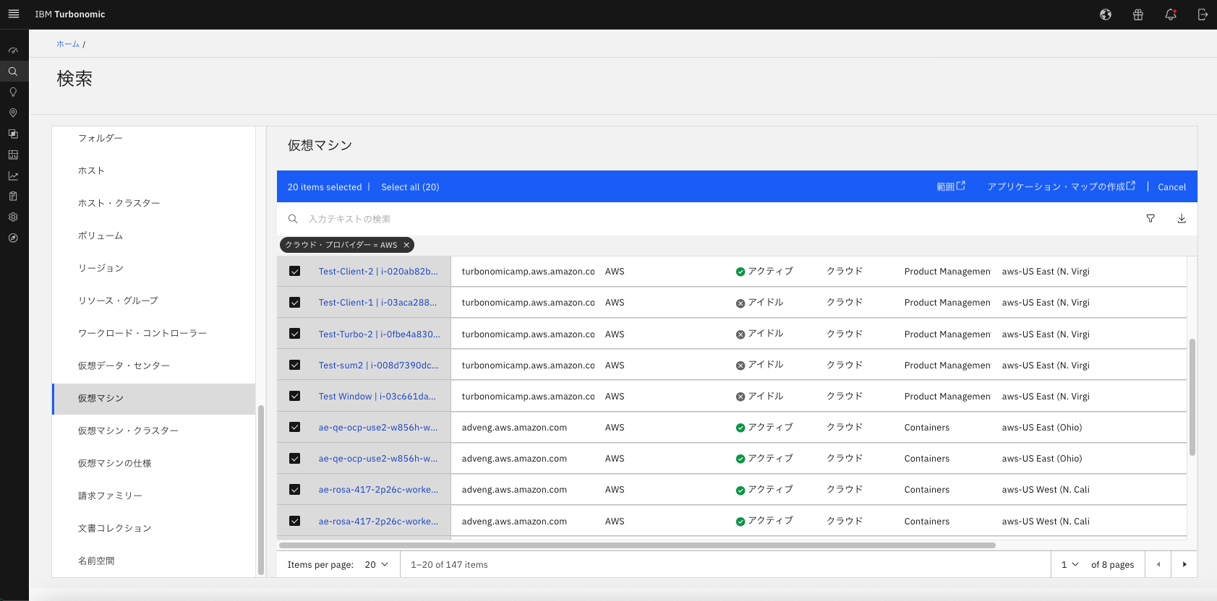Open the globe language icon
This screenshot has height=601, width=1217.
point(1106,14)
